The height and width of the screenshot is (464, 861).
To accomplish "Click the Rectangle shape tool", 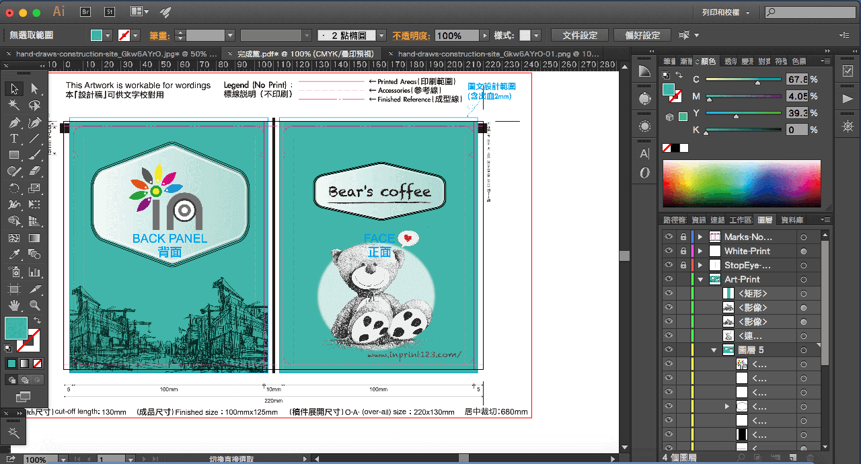I will tap(13, 155).
